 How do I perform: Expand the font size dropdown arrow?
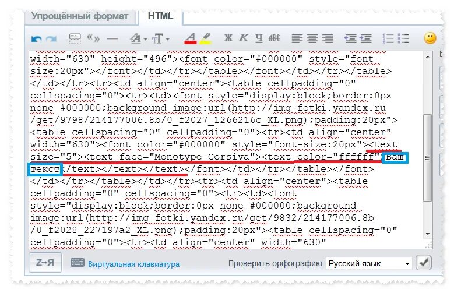[167, 39]
